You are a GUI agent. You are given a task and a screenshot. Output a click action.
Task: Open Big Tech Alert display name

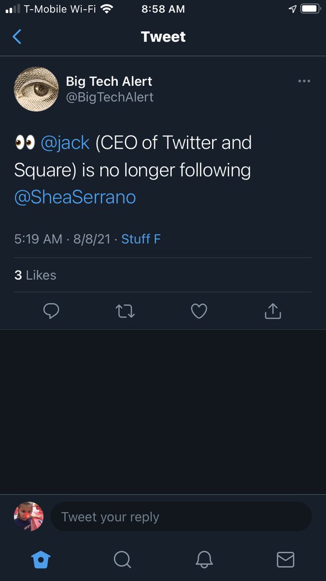[x=109, y=81]
